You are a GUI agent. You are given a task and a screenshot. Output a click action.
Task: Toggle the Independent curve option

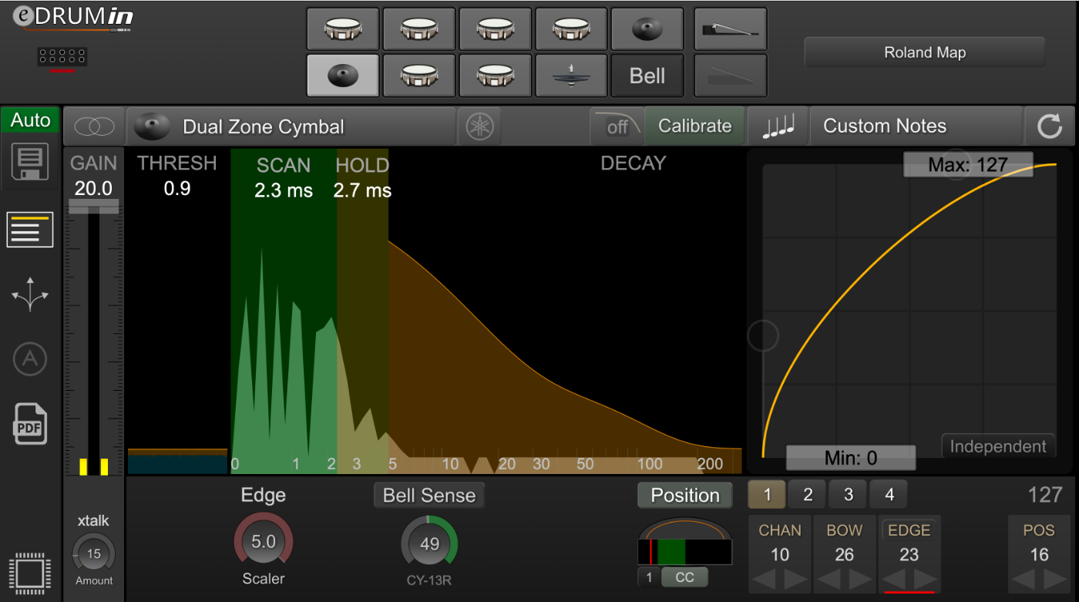point(998,446)
